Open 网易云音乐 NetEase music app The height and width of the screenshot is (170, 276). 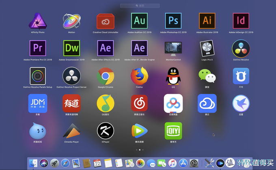(139, 103)
